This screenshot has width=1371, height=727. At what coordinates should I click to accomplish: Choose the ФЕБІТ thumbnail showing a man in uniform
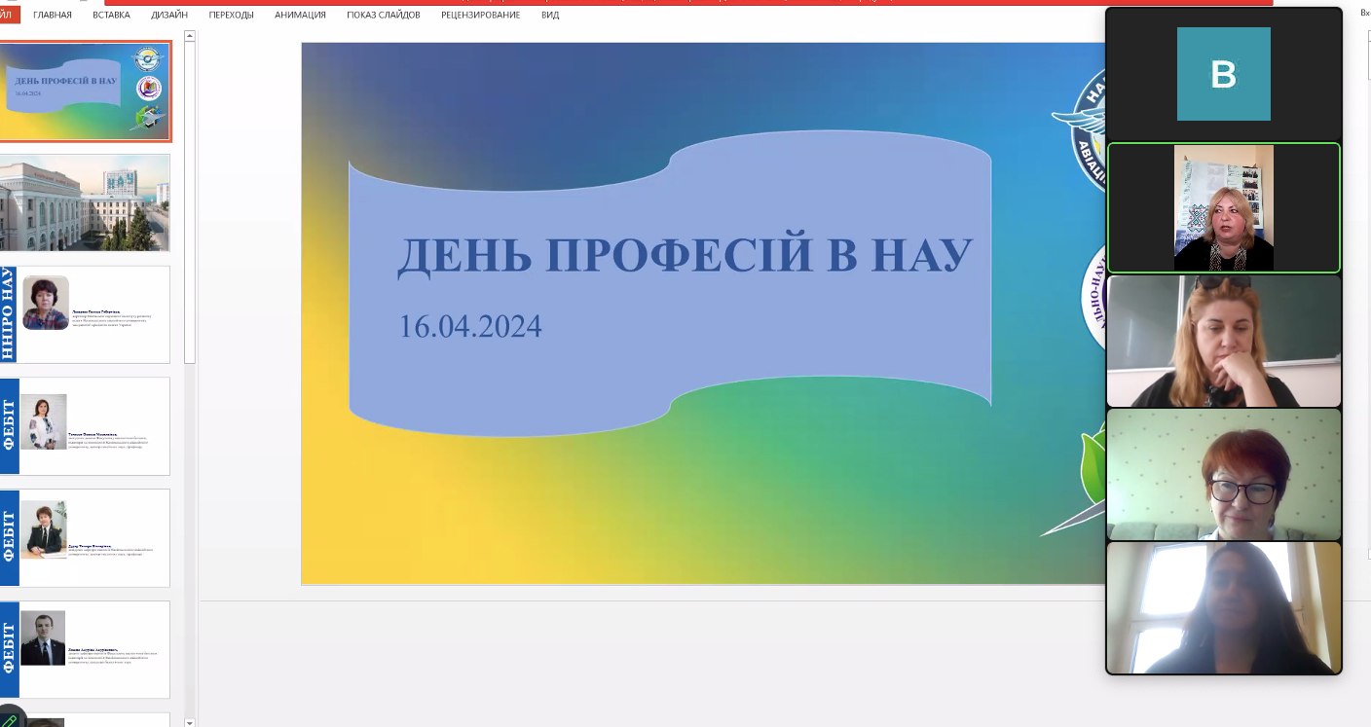[x=86, y=650]
